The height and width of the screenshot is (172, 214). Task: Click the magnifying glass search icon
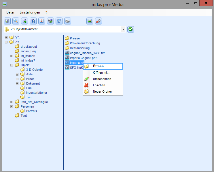[16, 21]
